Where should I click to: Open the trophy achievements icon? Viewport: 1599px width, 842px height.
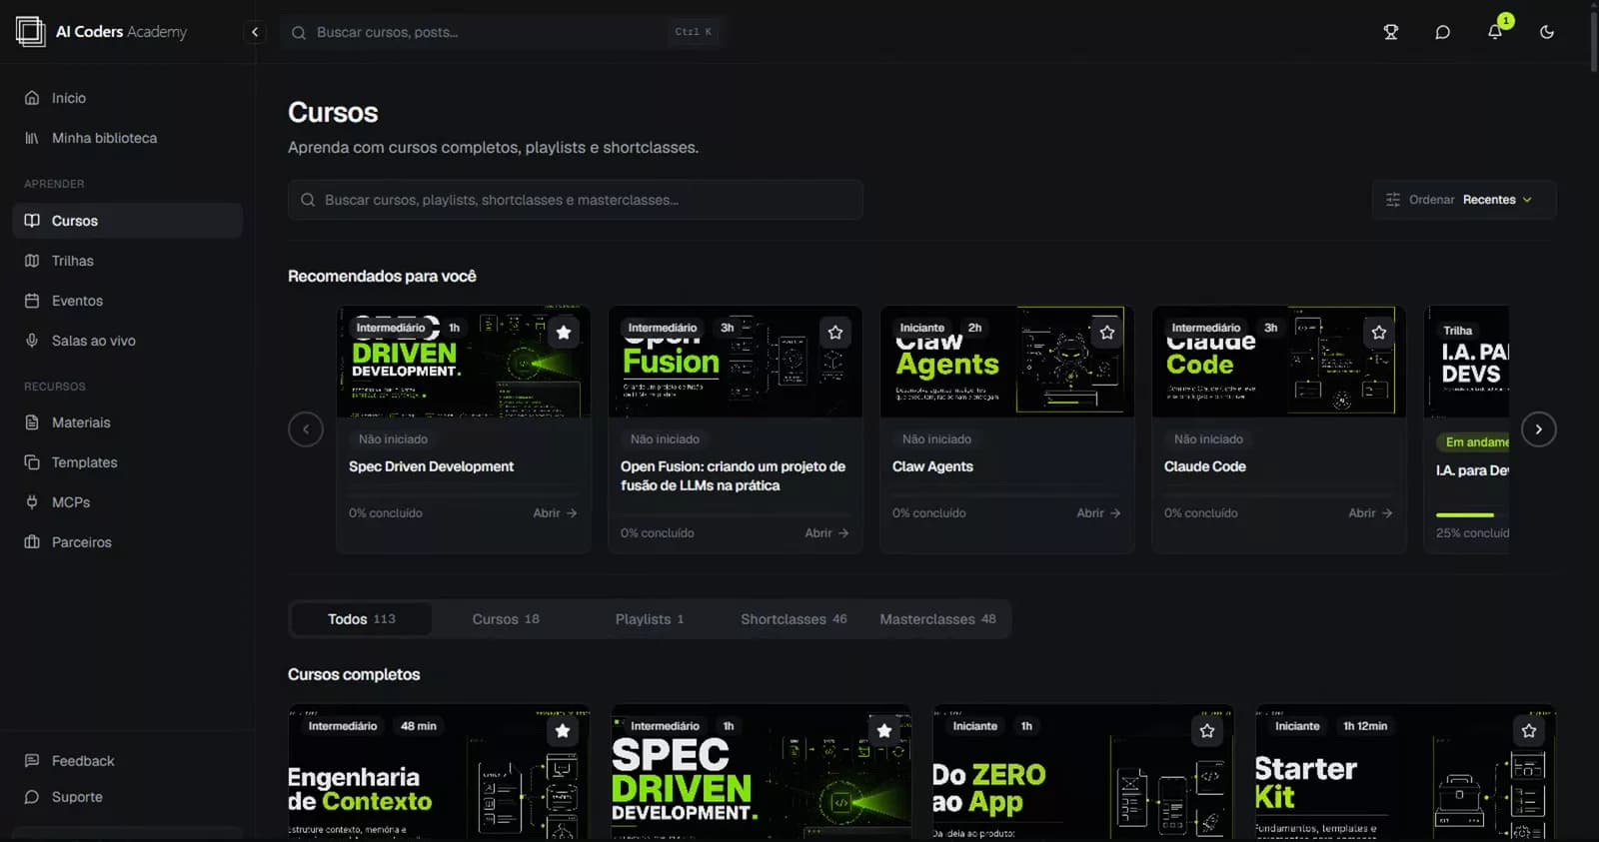point(1390,32)
